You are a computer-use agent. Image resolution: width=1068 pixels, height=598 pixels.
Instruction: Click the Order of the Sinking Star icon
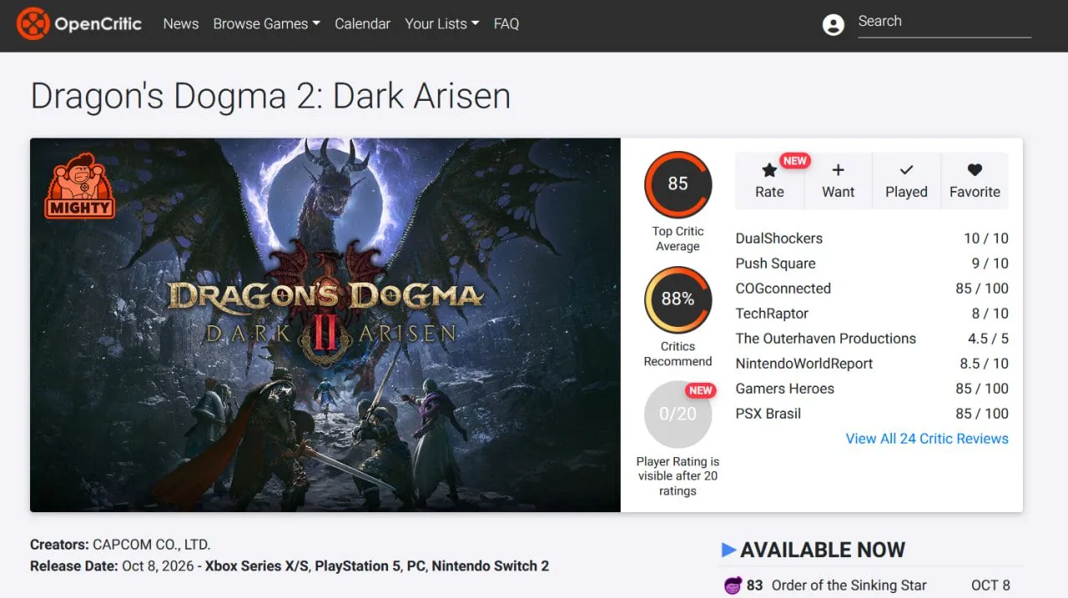[733, 585]
